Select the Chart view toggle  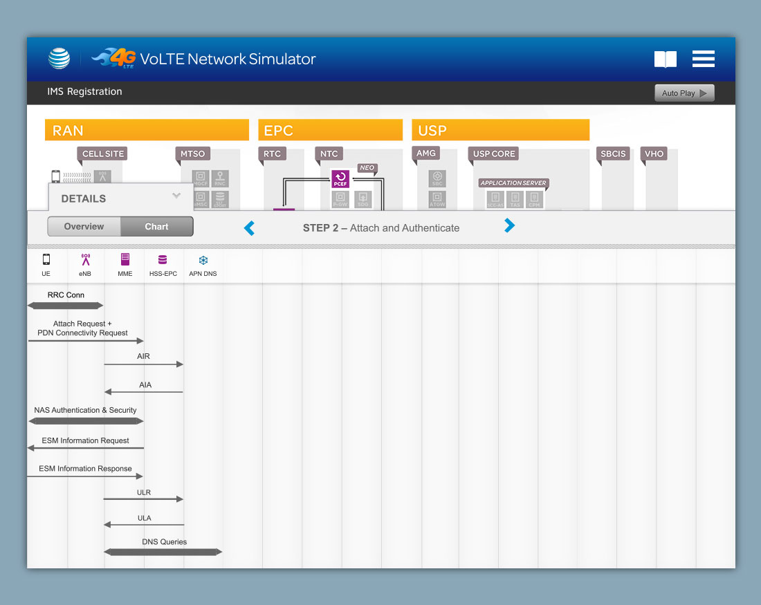click(156, 227)
